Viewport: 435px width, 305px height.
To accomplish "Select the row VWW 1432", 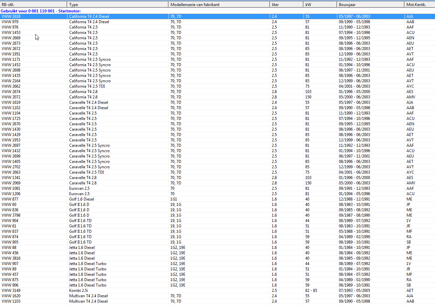I will coord(217,151).
